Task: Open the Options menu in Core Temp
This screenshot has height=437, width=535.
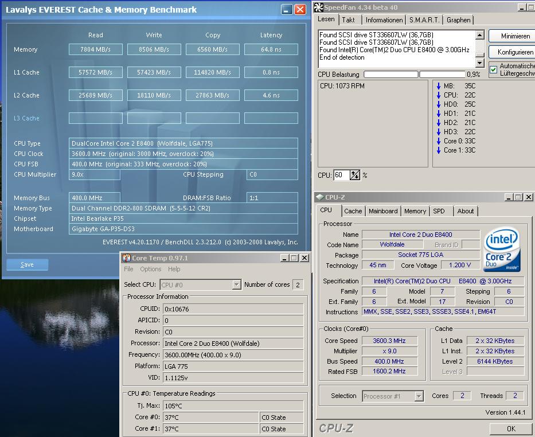Action: [150, 269]
